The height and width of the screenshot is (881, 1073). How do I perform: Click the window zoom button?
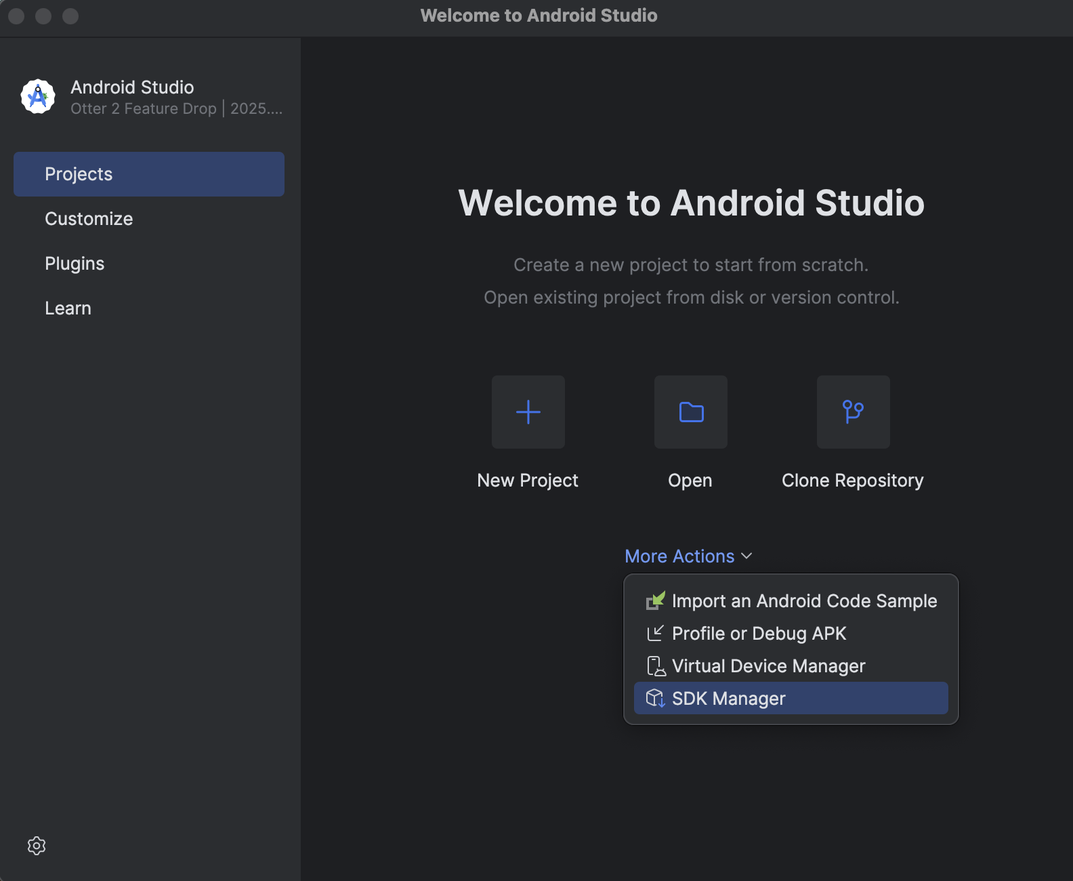click(70, 16)
